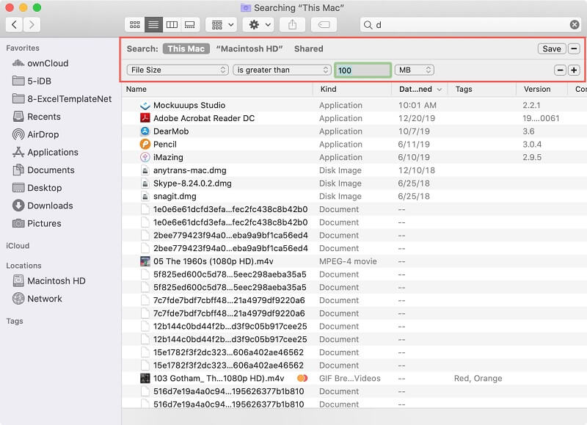The width and height of the screenshot is (587, 425).
Task: Open the File Size attribute dropdown
Action: pyautogui.click(x=178, y=70)
